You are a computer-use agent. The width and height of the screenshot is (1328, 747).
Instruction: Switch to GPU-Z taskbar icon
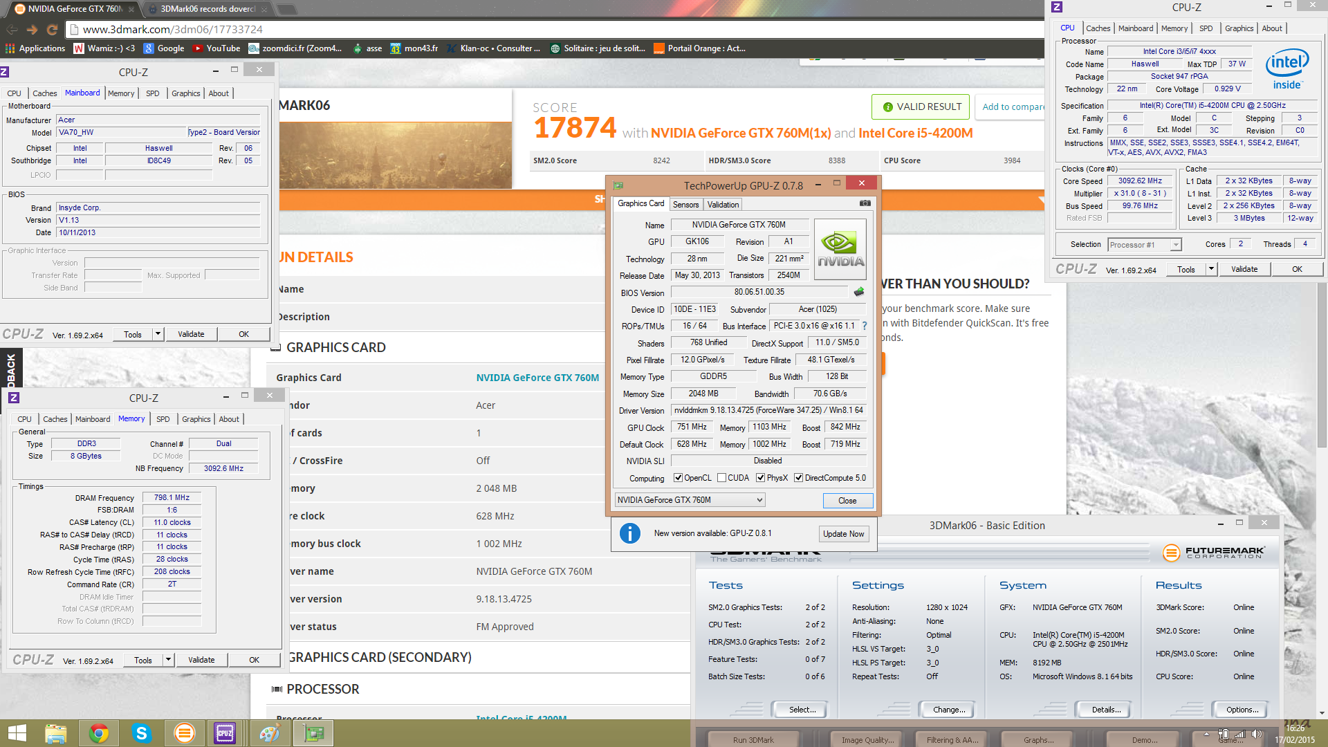coord(315,733)
